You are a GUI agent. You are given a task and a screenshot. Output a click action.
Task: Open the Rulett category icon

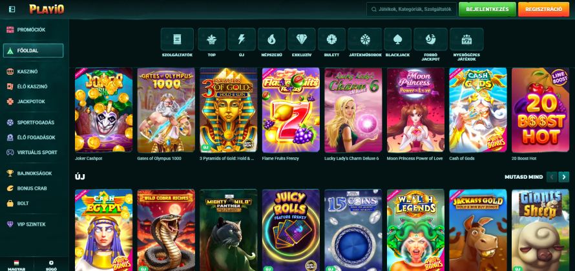(331, 40)
